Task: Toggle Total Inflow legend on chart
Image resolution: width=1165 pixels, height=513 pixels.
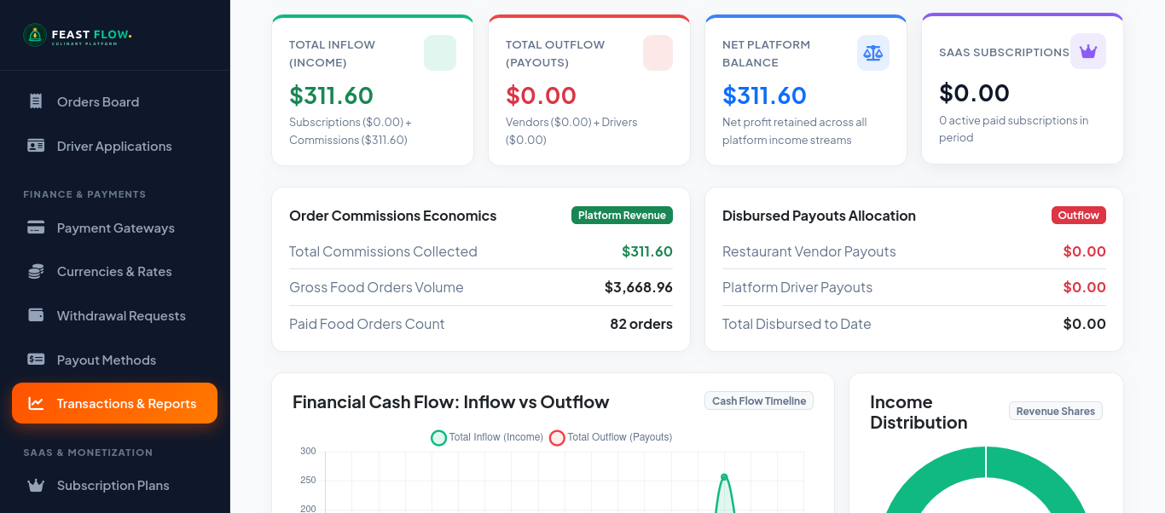Action: coord(487,437)
